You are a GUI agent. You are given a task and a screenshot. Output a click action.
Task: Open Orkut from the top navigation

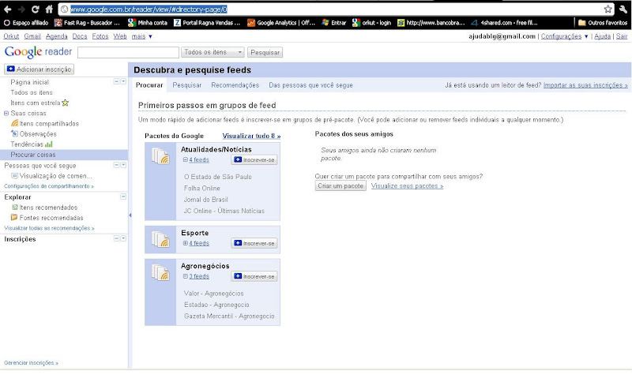(11, 36)
